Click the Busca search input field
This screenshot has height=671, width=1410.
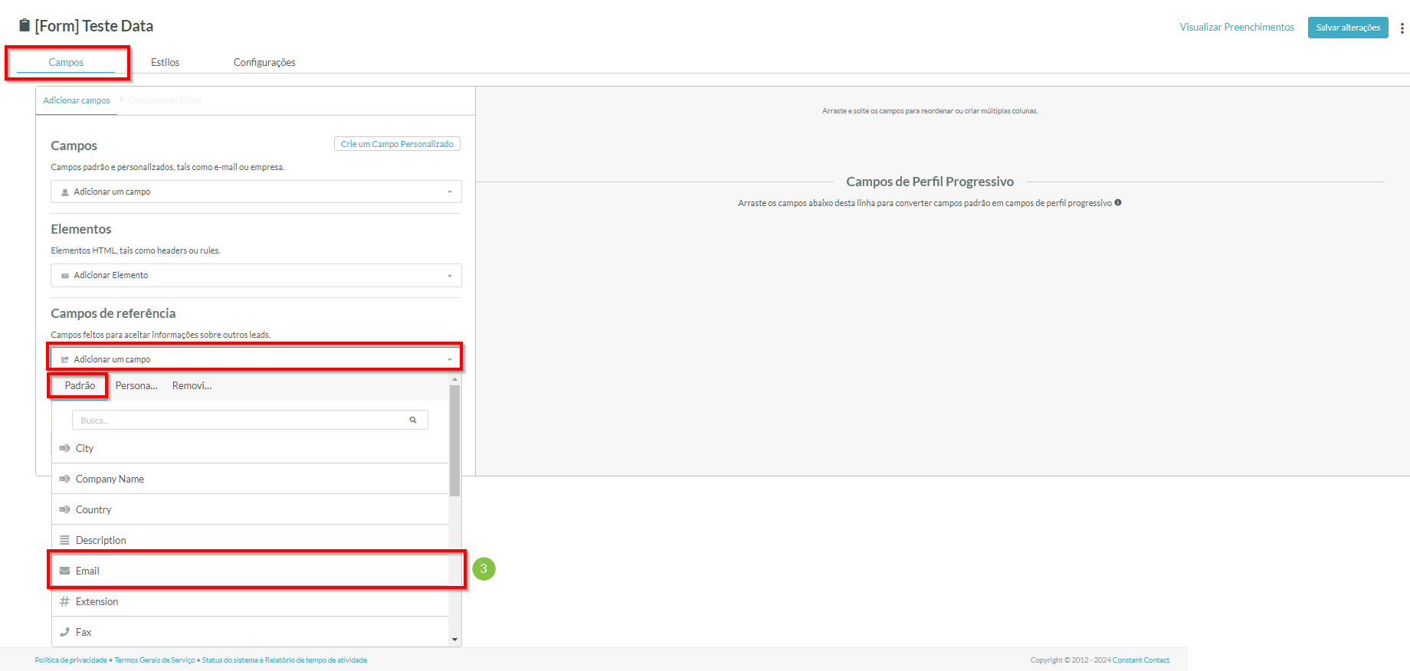click(250, 420)
